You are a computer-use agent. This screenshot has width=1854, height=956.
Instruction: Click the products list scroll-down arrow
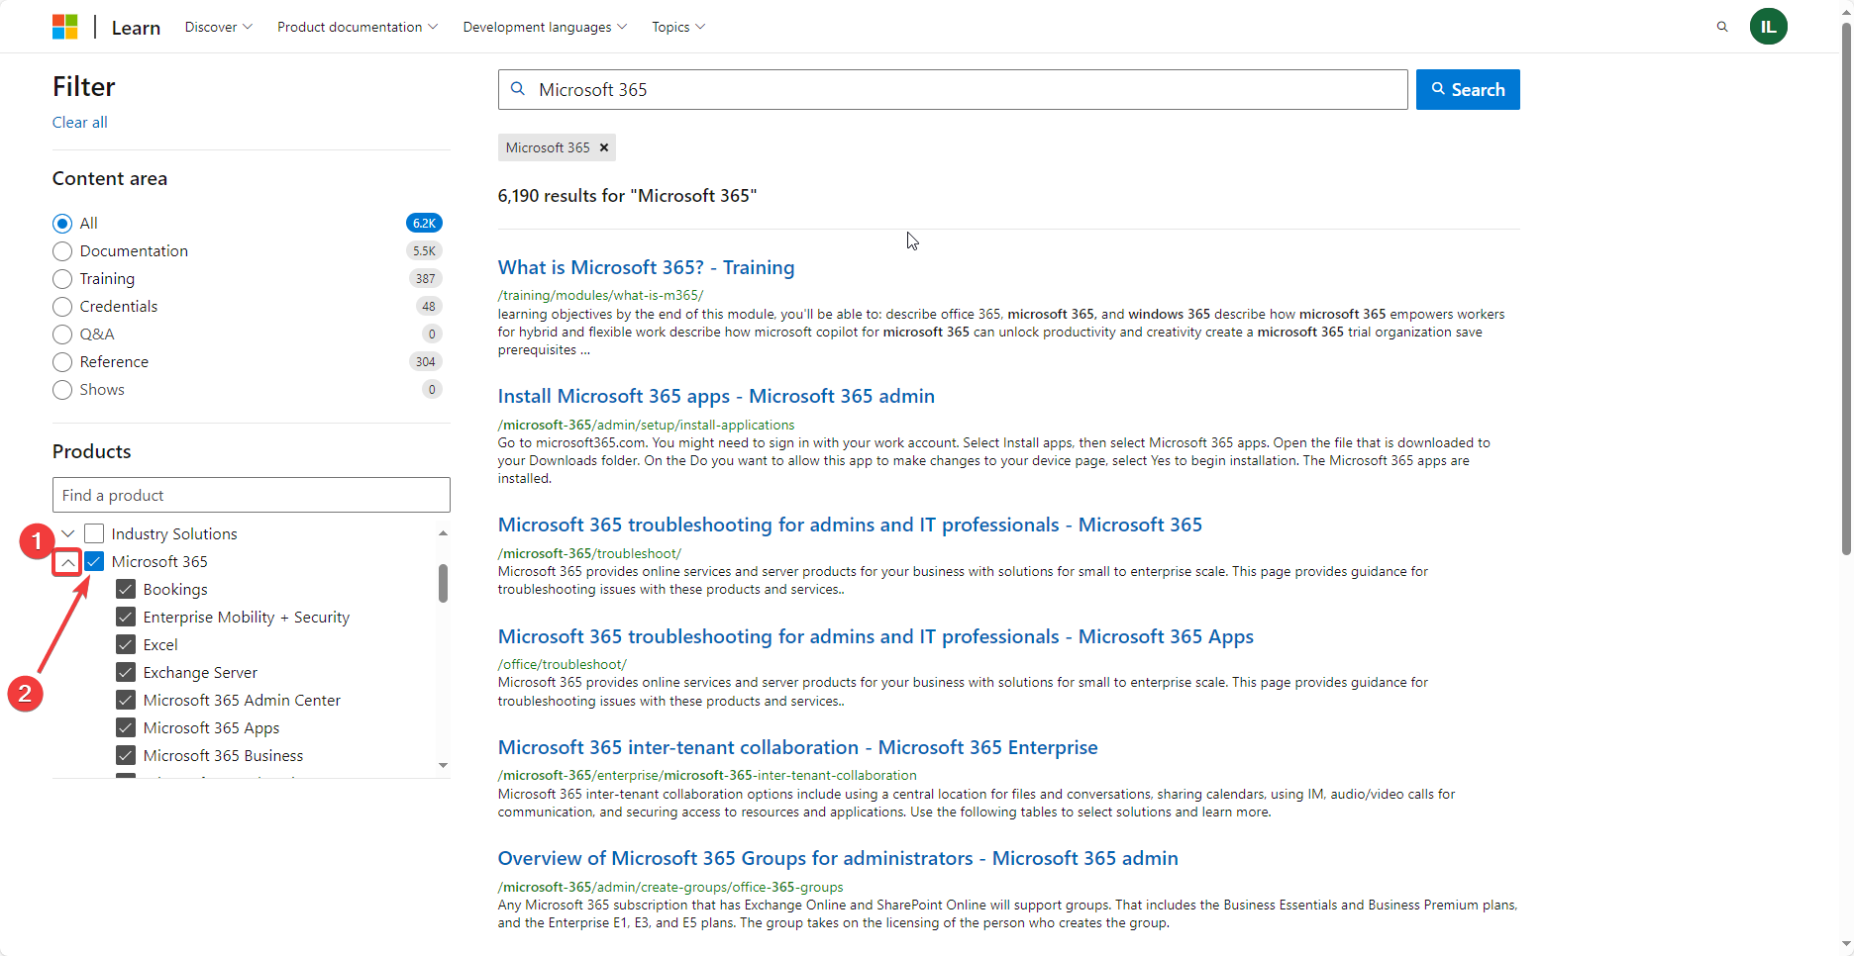443,765
